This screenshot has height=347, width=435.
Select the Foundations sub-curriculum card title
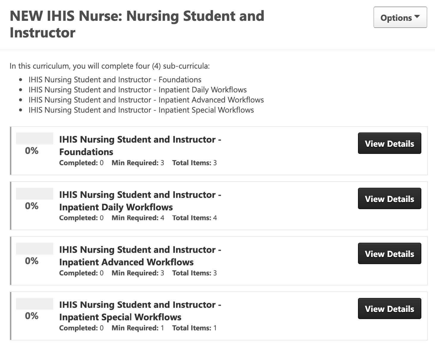click(x=140, y=145)
